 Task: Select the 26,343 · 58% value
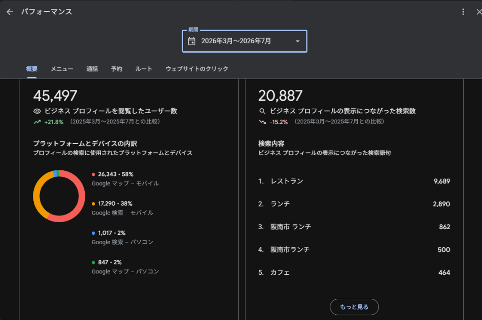[116, 174]
